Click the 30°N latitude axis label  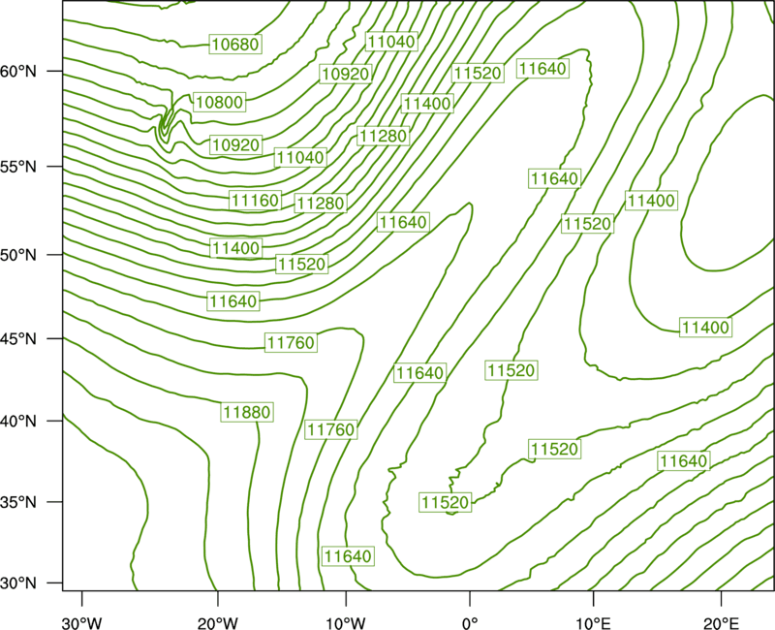(x=18, y=583)
